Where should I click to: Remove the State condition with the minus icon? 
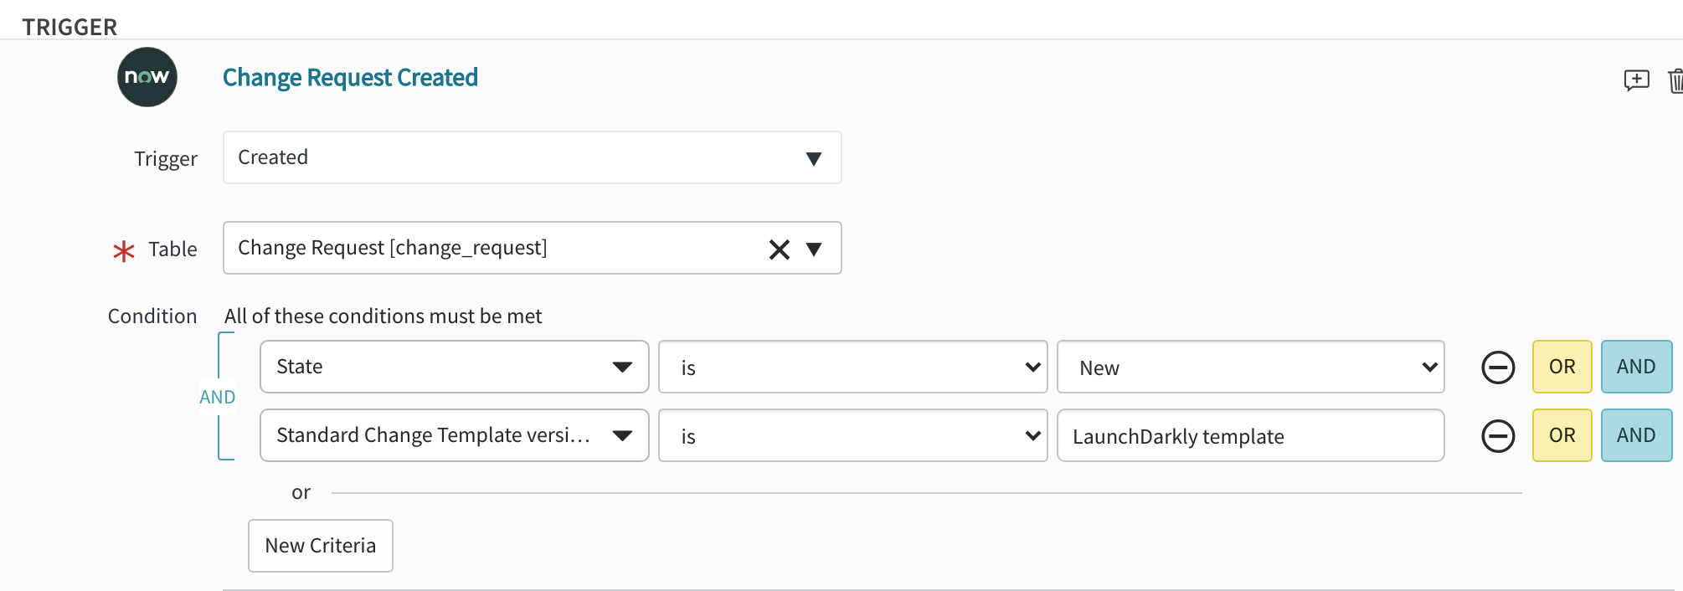[x=1498, y=367]
